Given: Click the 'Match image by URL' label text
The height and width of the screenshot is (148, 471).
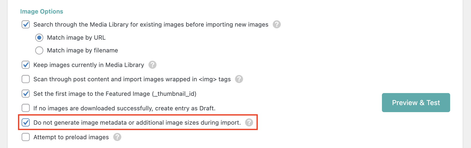Looking at the screenshot, I should pos(76,38).
